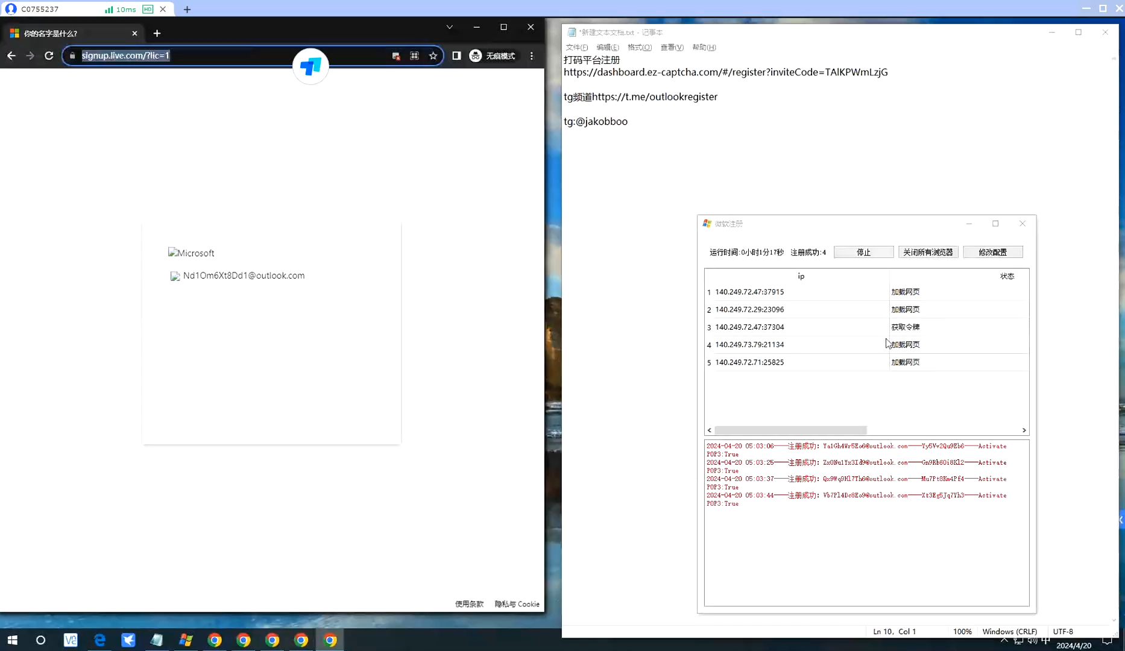Screen dimensions: 1125x651
Task: Click the 状态 column header
Action: click(x=1007, y=276)
